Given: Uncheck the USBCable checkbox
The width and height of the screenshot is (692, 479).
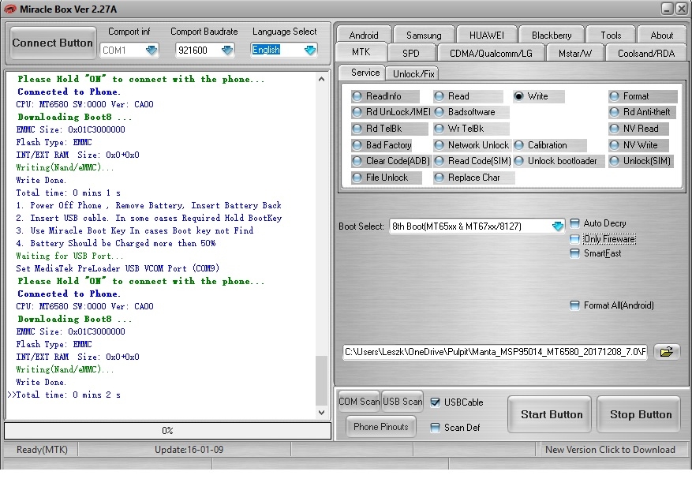Looking at the screenshot, I should click(435, 402).
